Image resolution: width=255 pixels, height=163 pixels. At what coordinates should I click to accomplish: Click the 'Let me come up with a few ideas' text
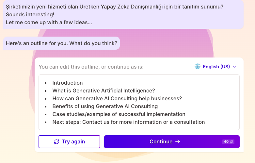[x=49, y=22]
